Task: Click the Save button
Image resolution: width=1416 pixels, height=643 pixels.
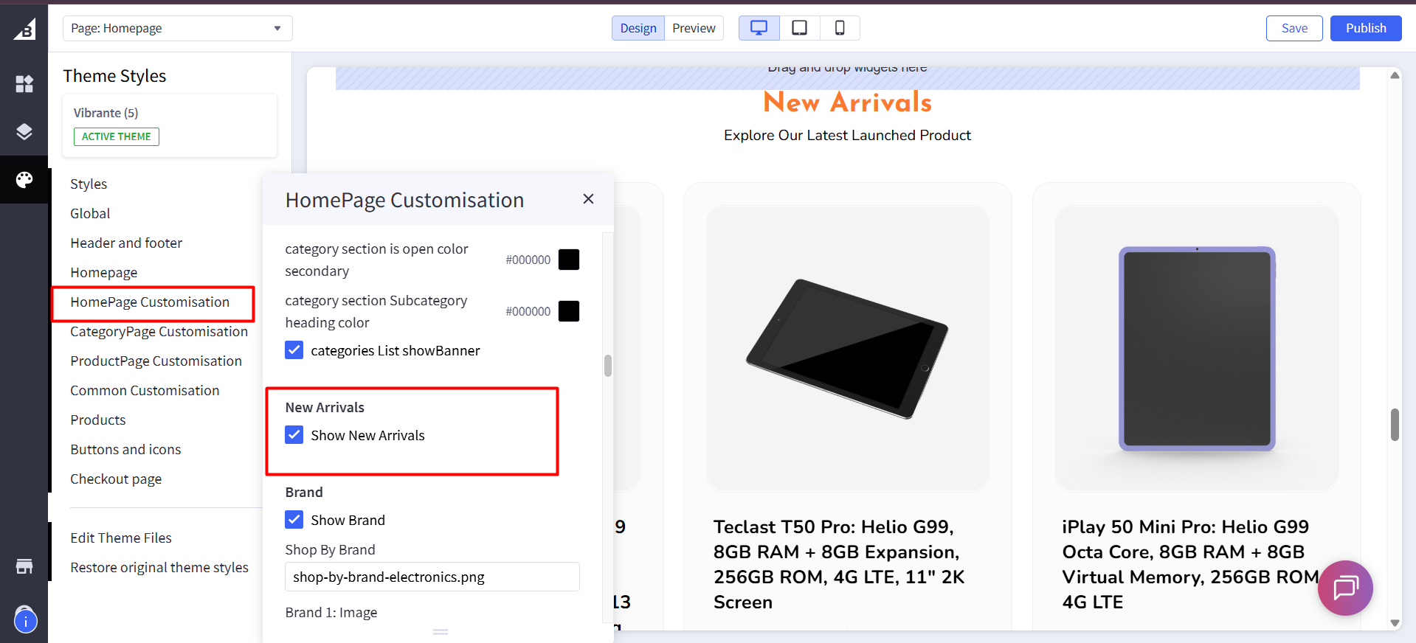Action: point(1294,28)
